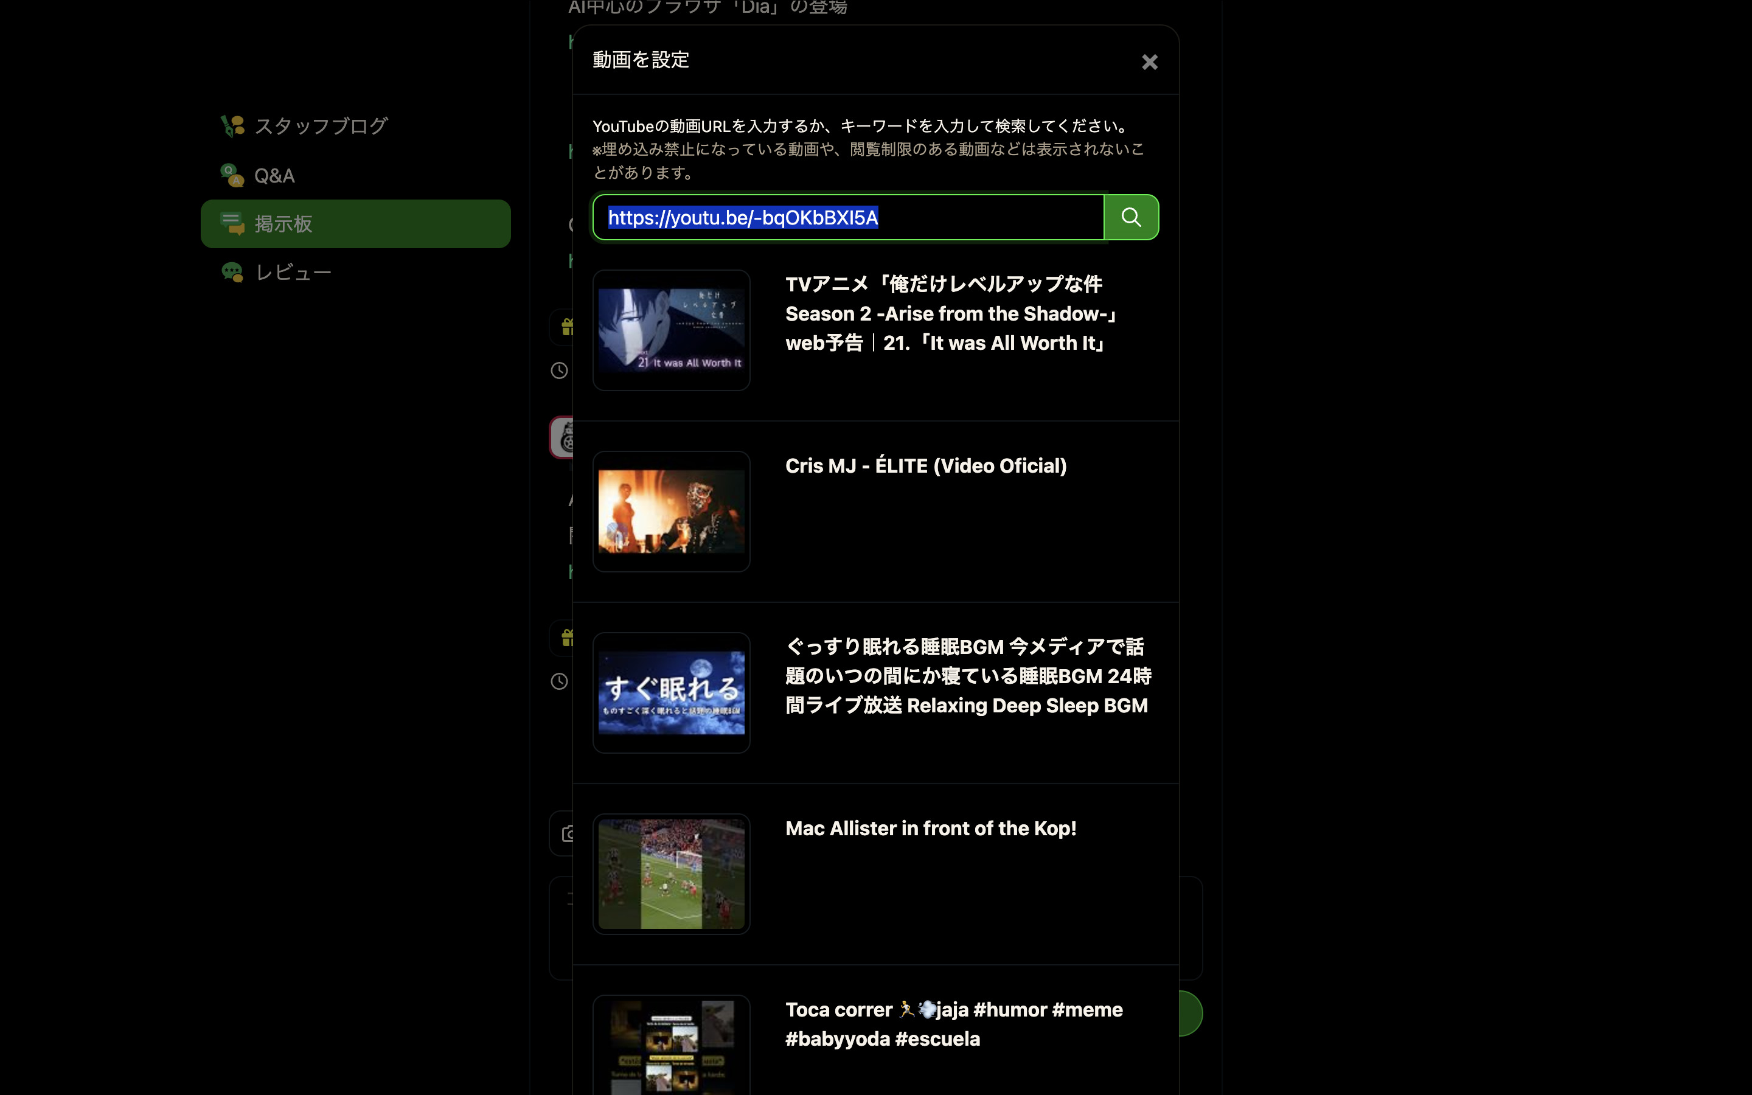
Task: Choose the Toca correr #humor #meme title
Action: [x=953, y=1024]
